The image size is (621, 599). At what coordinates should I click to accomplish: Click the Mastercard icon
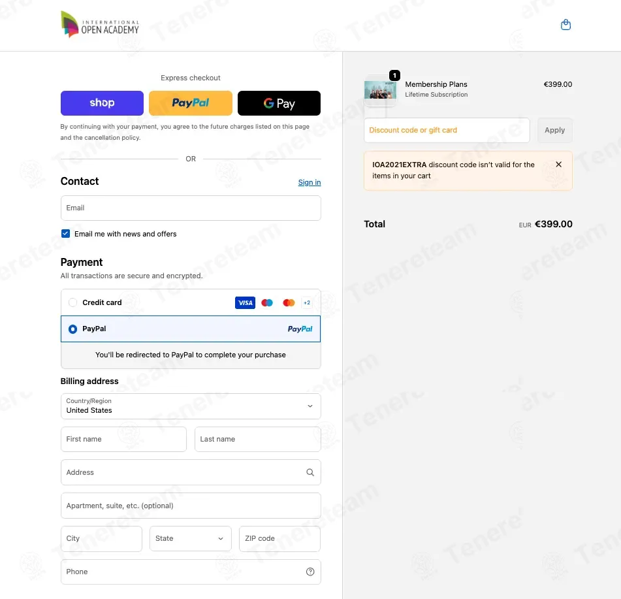pos(289,302)
